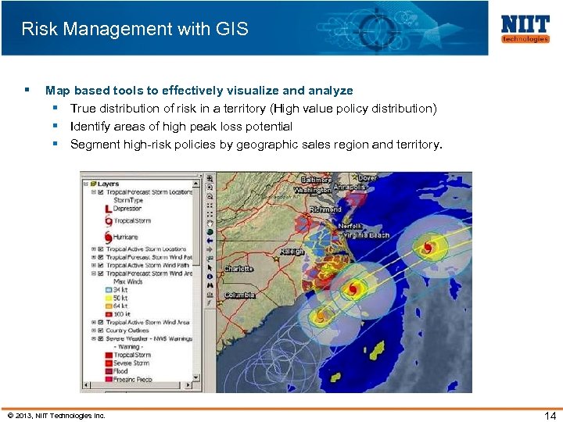Click the Charlotte city label on map
Screen dimensions: 563x422
(x=238, y=269)
